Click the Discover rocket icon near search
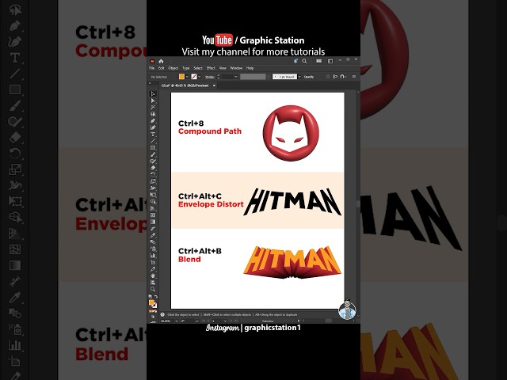 295,61
